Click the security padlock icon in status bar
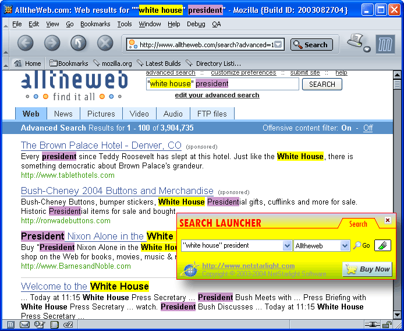This screenshot has width=404, height=331. [x=387, y=325]
